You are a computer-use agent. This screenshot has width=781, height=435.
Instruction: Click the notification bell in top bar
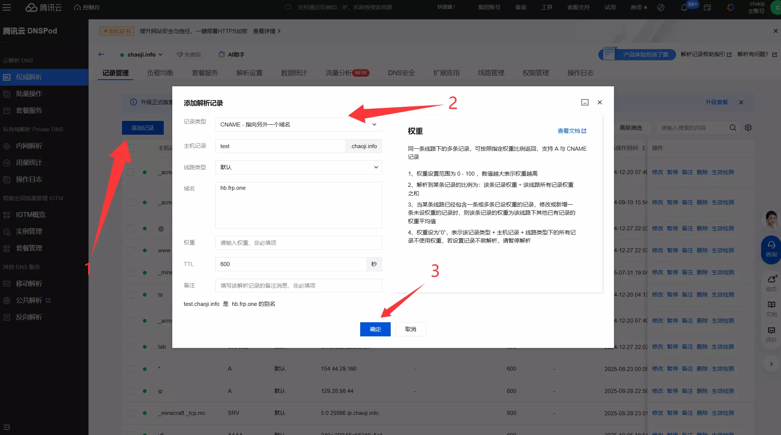[684, 7]
